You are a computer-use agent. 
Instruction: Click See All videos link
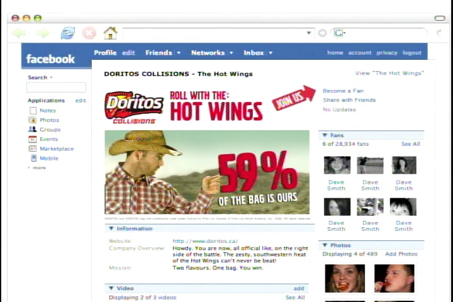pos(295,298)
